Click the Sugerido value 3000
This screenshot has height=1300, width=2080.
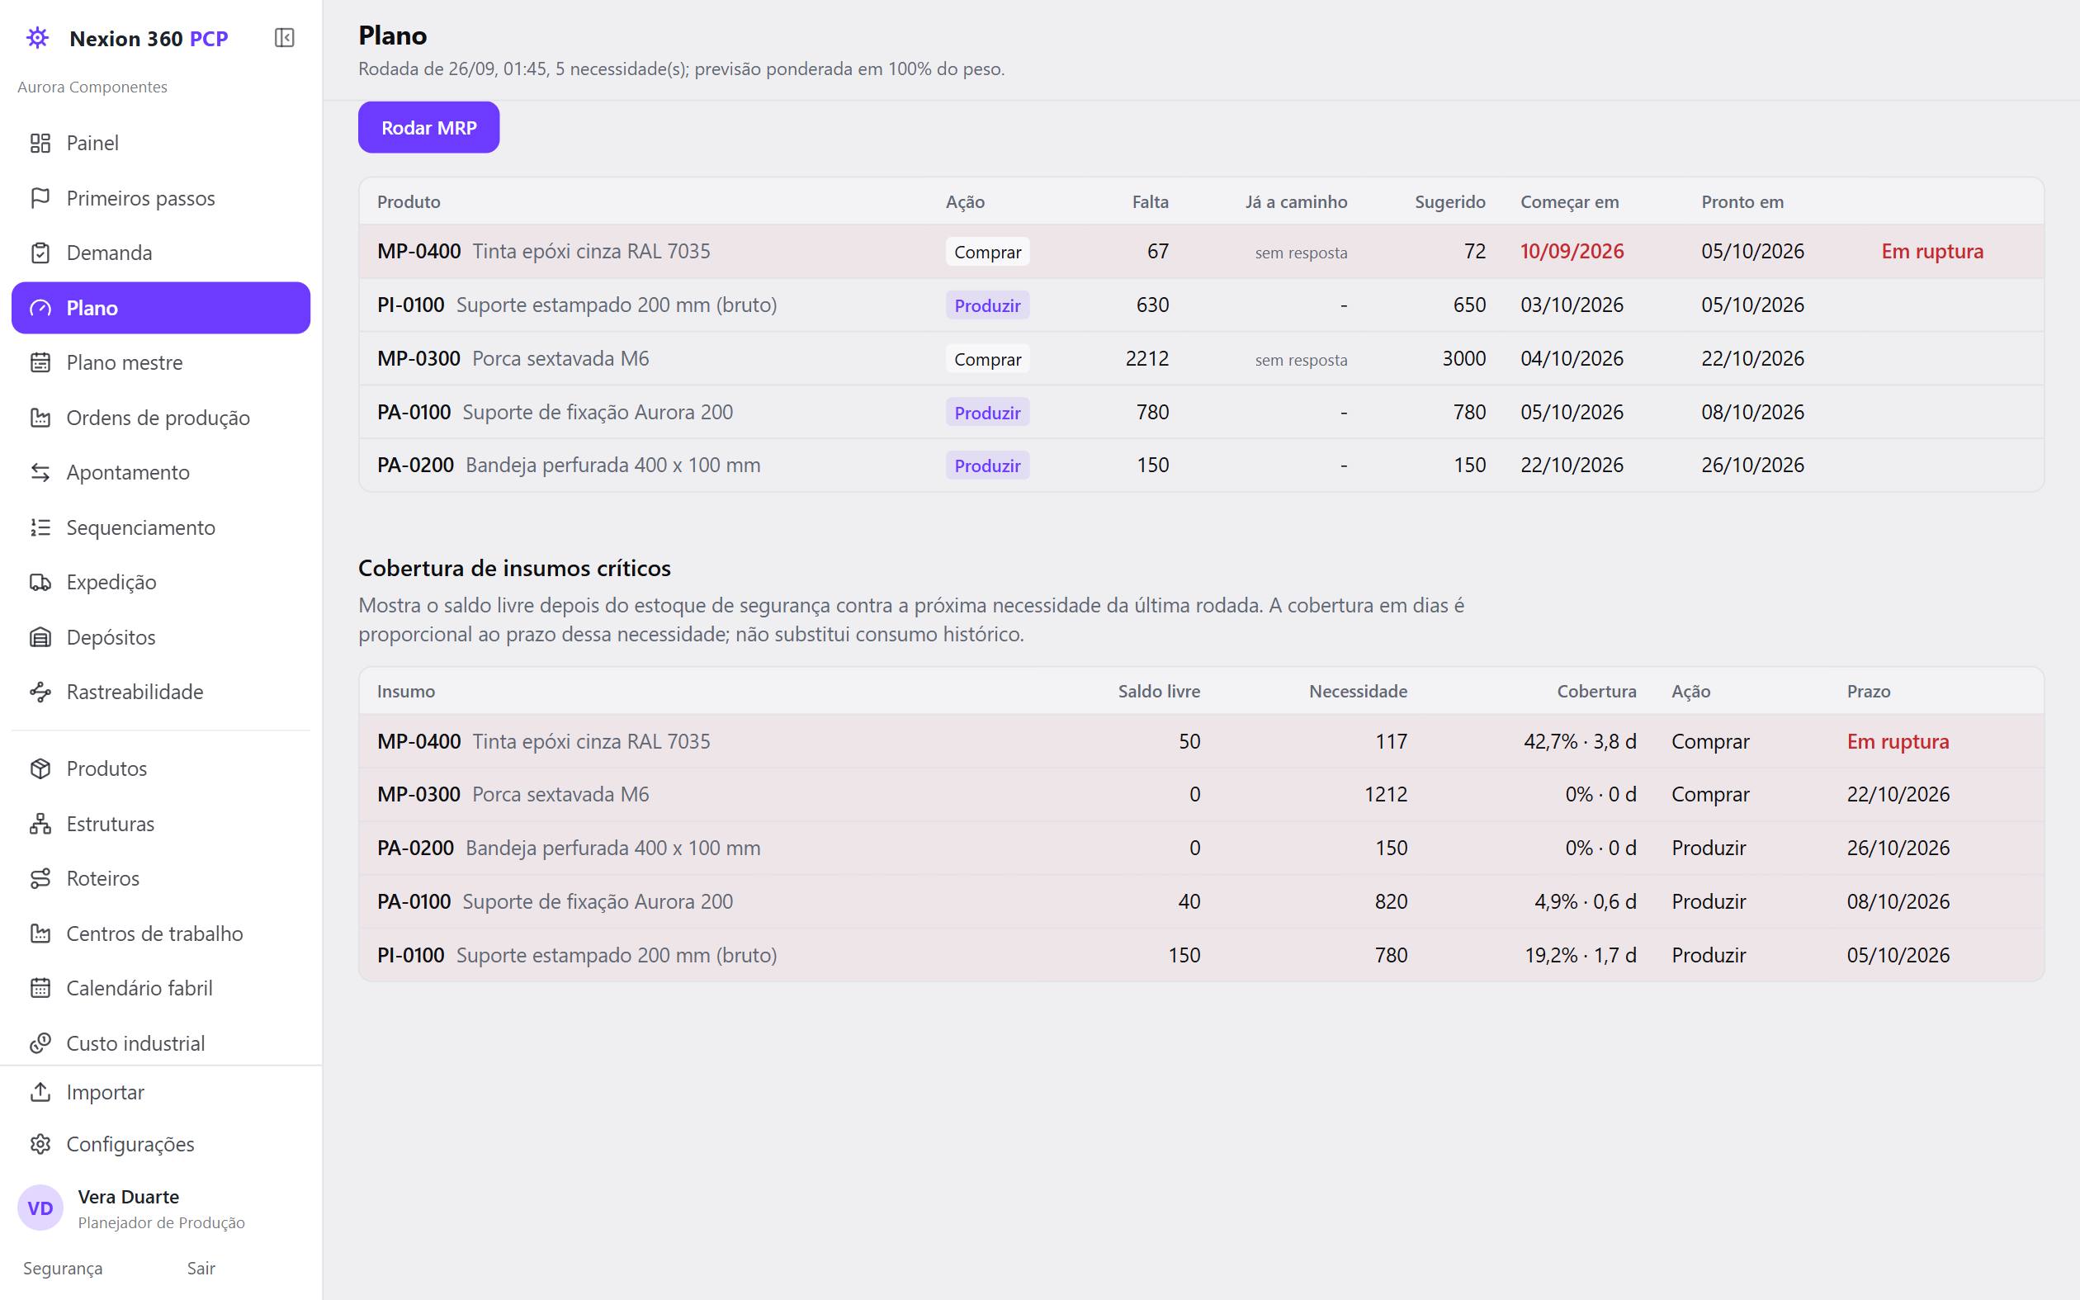(1463, 358)
